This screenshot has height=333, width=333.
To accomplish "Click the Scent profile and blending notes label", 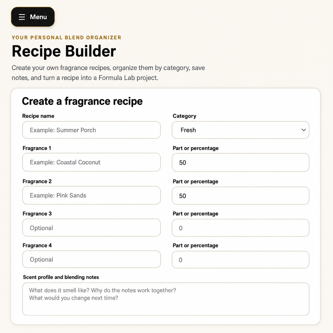I will coord(61,277).
